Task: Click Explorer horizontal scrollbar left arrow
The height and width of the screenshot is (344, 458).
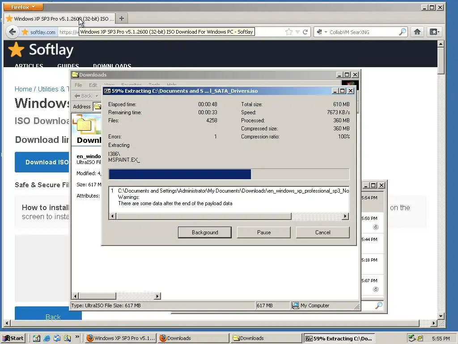Action: tap(75, 296)
